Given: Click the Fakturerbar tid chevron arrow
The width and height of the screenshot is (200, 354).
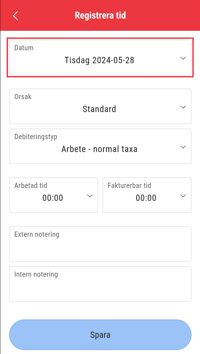Looking at the screenshot, I should point(183,196).
